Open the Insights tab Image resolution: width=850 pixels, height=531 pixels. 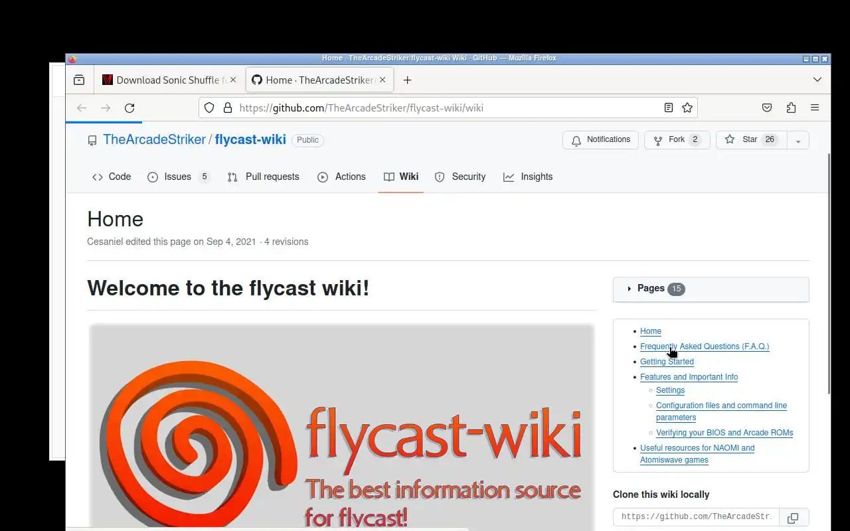[528, 177]
